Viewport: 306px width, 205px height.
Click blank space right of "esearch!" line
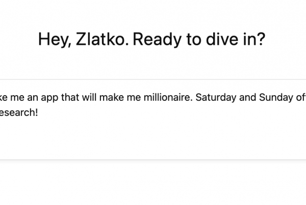tap(153, 112)
